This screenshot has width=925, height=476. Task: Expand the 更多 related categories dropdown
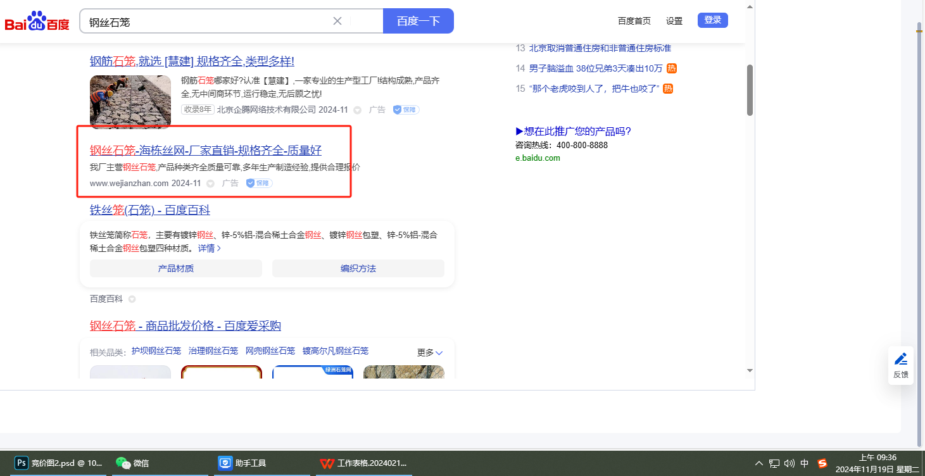pos(430,353)
